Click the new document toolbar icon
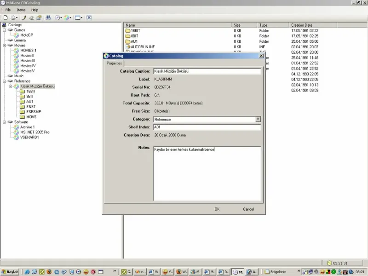Viewport: 368px width, 276px height. 5,17
